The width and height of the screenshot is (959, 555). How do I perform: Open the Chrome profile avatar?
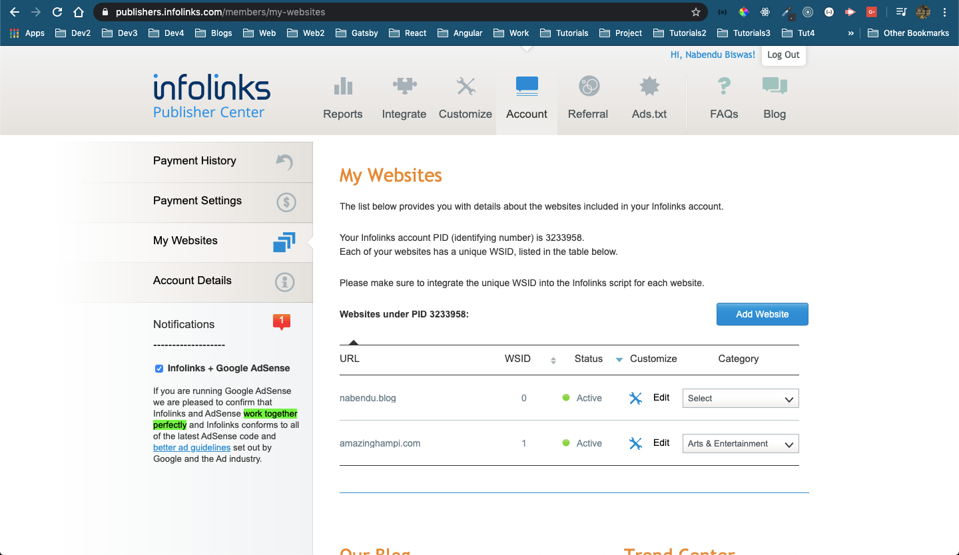pyautogui.click(x=923, y=12)
